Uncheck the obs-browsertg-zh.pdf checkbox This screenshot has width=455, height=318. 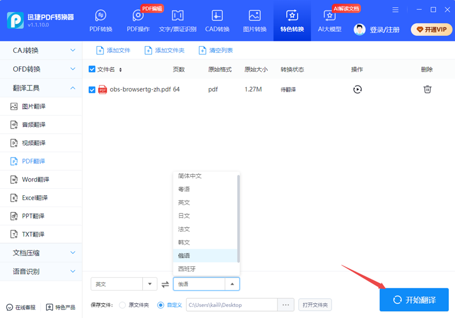pyautogui.click(x=92, y=90)
